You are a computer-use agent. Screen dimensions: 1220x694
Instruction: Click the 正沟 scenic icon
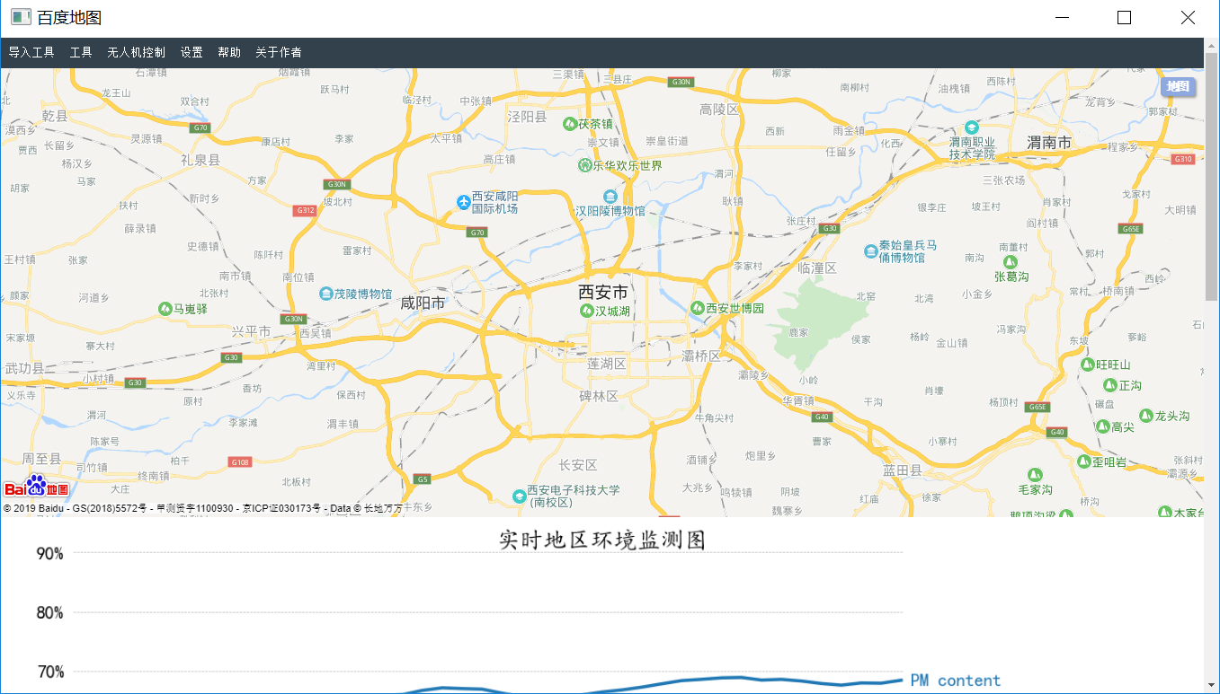click(1109, 385)
